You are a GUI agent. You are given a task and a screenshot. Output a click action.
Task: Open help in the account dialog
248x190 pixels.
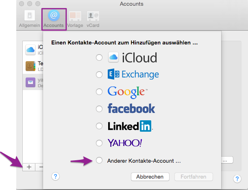click(56, 177)
